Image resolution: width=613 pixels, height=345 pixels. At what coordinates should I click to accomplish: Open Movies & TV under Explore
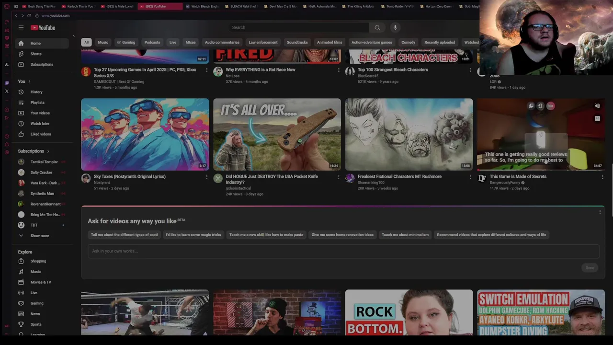pos(41,282)
